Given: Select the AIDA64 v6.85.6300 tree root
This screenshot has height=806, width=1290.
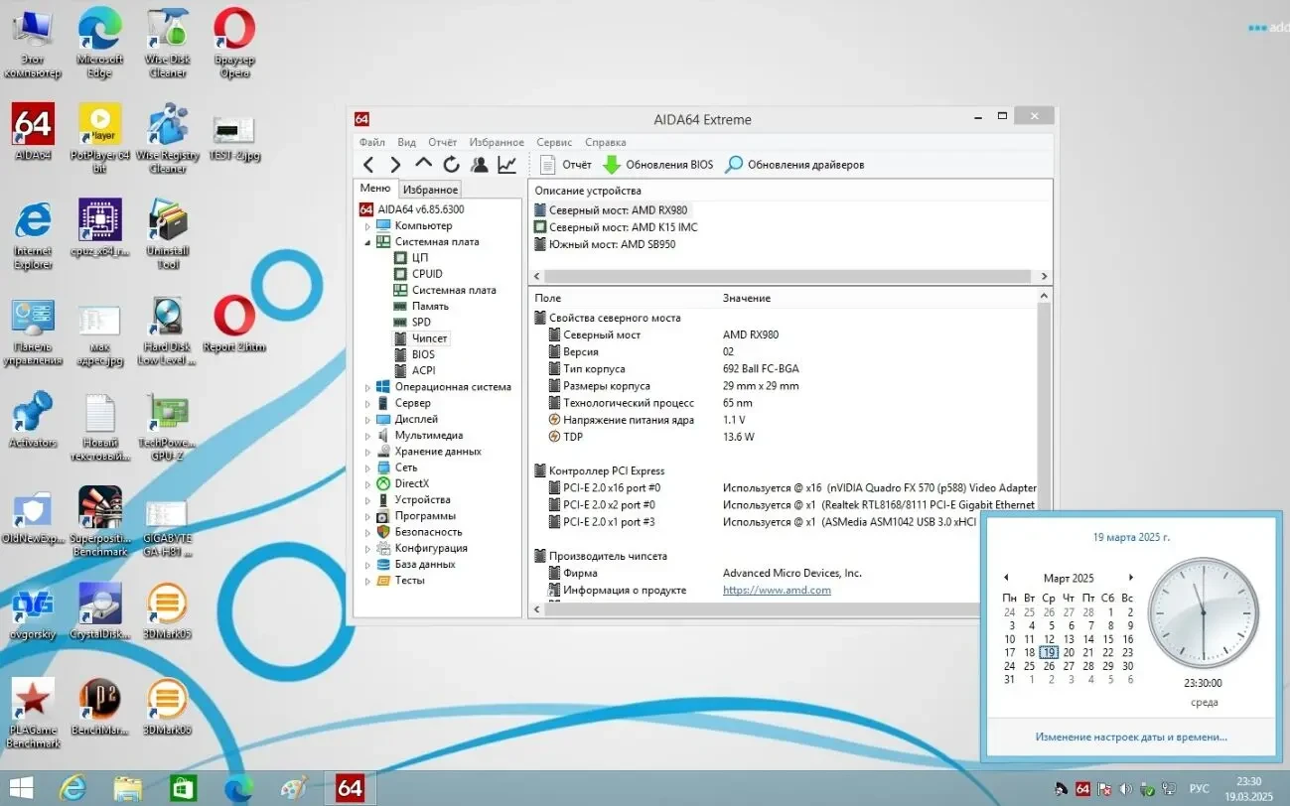Looking at the screenshot, I should (411, 209).
